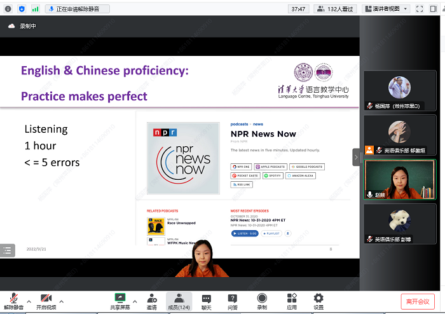The image size is (445, 314).
Task: Collapse the participant video sidebar
Action: (x=356, y=157)
